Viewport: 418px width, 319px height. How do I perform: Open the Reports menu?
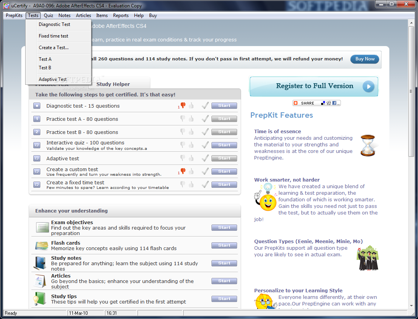pyautogui.click(x=121, y=15)
